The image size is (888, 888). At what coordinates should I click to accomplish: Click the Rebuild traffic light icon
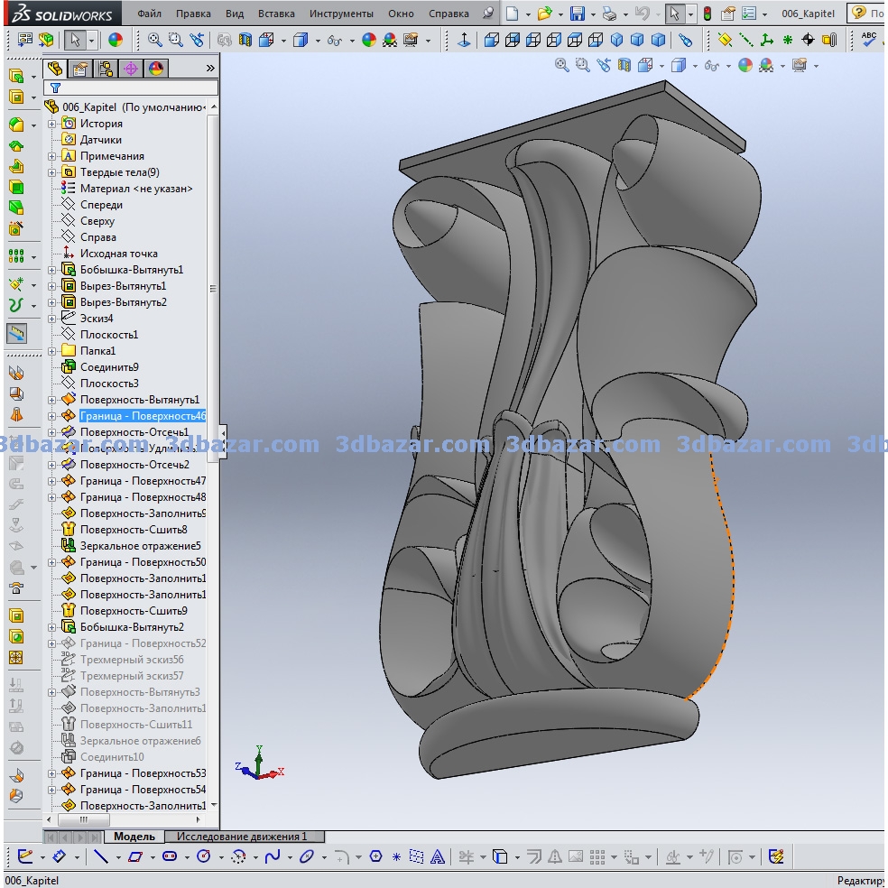coord(707,14)
